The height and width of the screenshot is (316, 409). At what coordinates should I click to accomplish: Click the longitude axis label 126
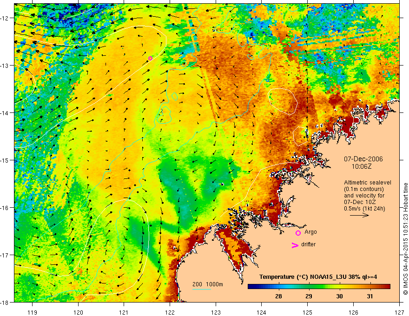353,312
